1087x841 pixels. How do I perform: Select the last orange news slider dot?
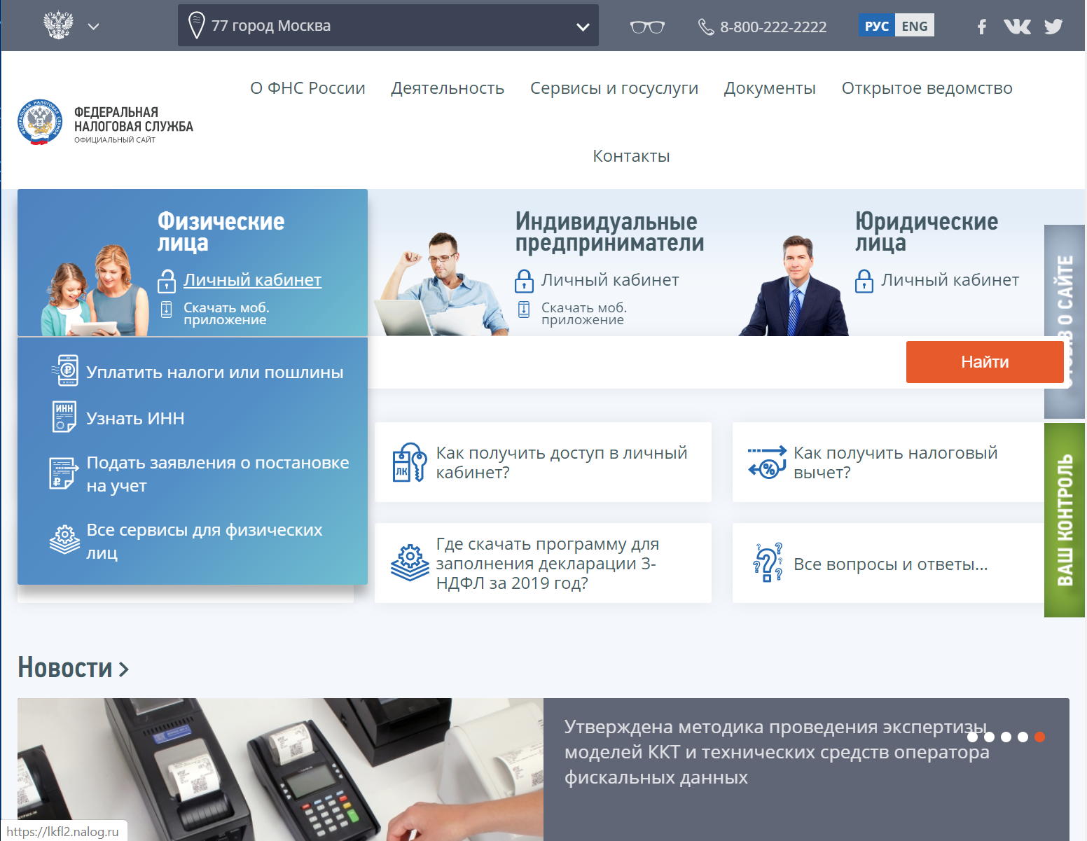tap(1039, 737)
